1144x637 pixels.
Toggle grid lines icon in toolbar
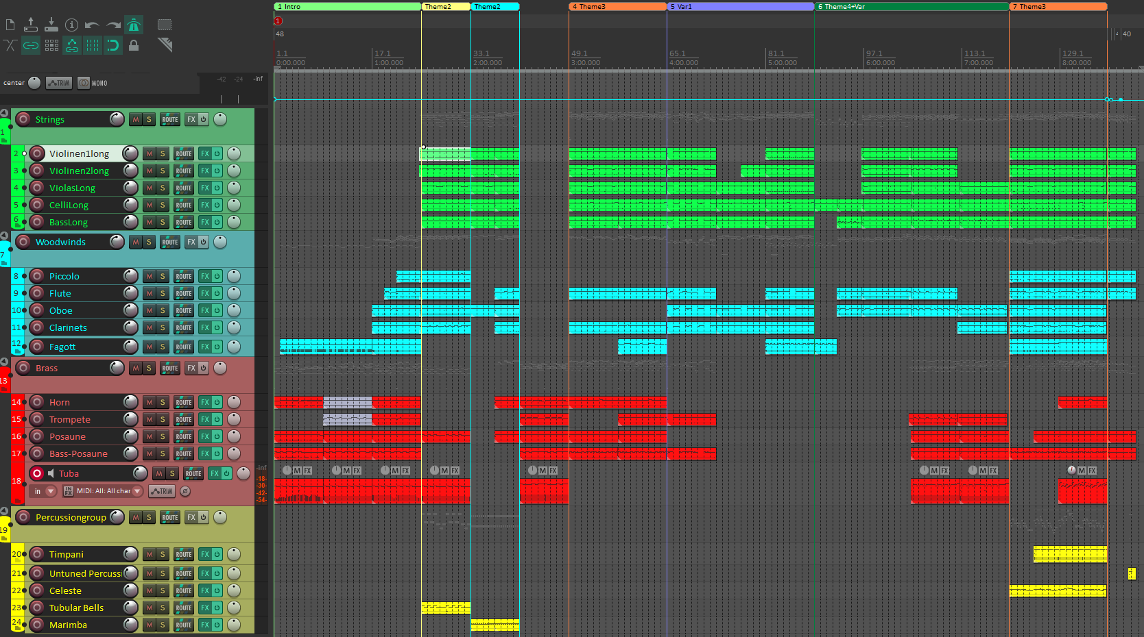[93, 46]
